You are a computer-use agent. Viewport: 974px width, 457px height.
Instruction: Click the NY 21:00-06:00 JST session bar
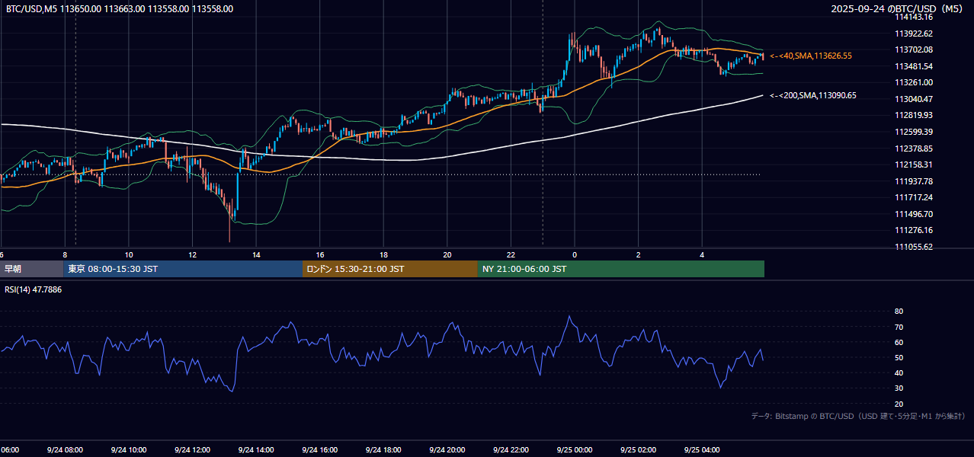(x=621, y=269)
